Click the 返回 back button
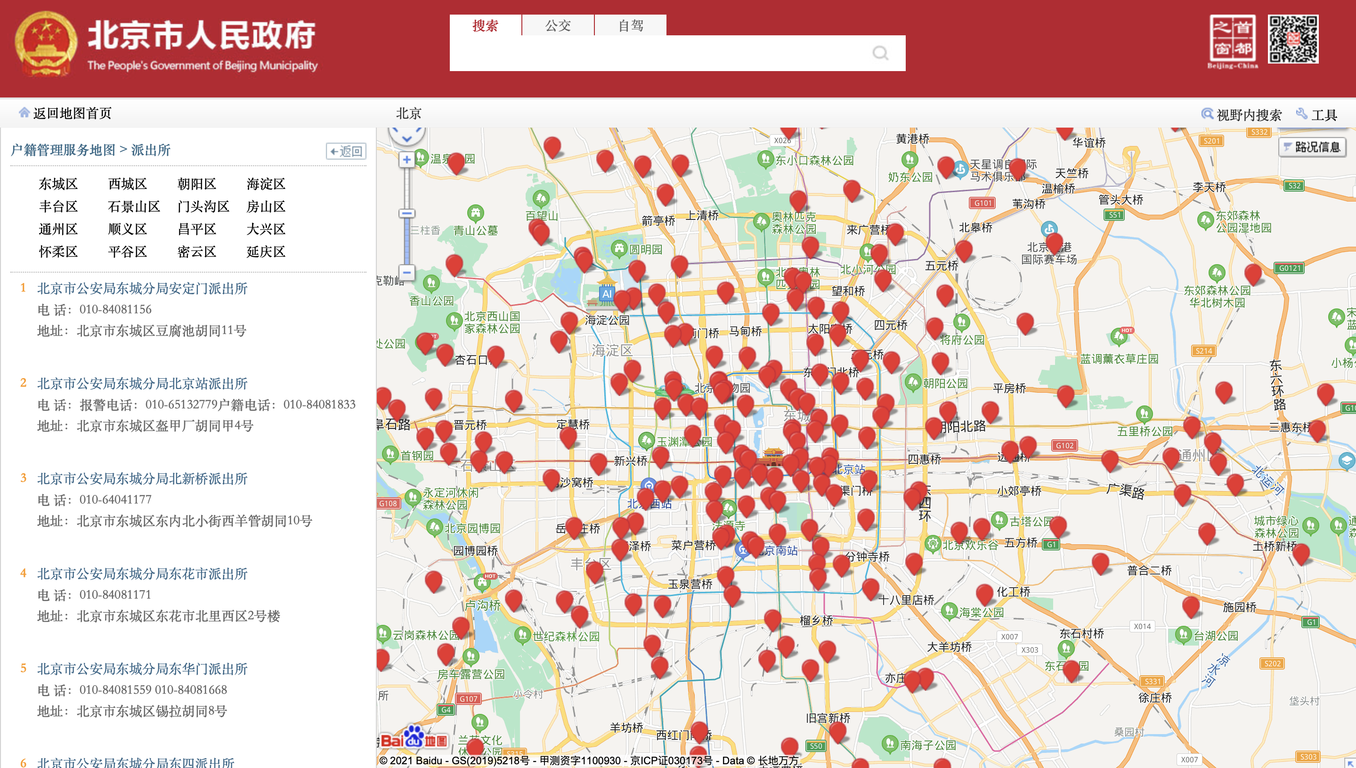This screenshot has height=768, width=1356. [x=346, y=151]
